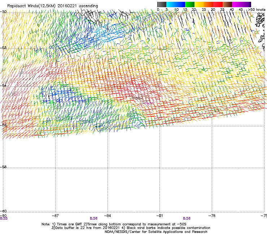Click the '25' legend scale label
Screen dimensions: 267x234
point(204,9)
